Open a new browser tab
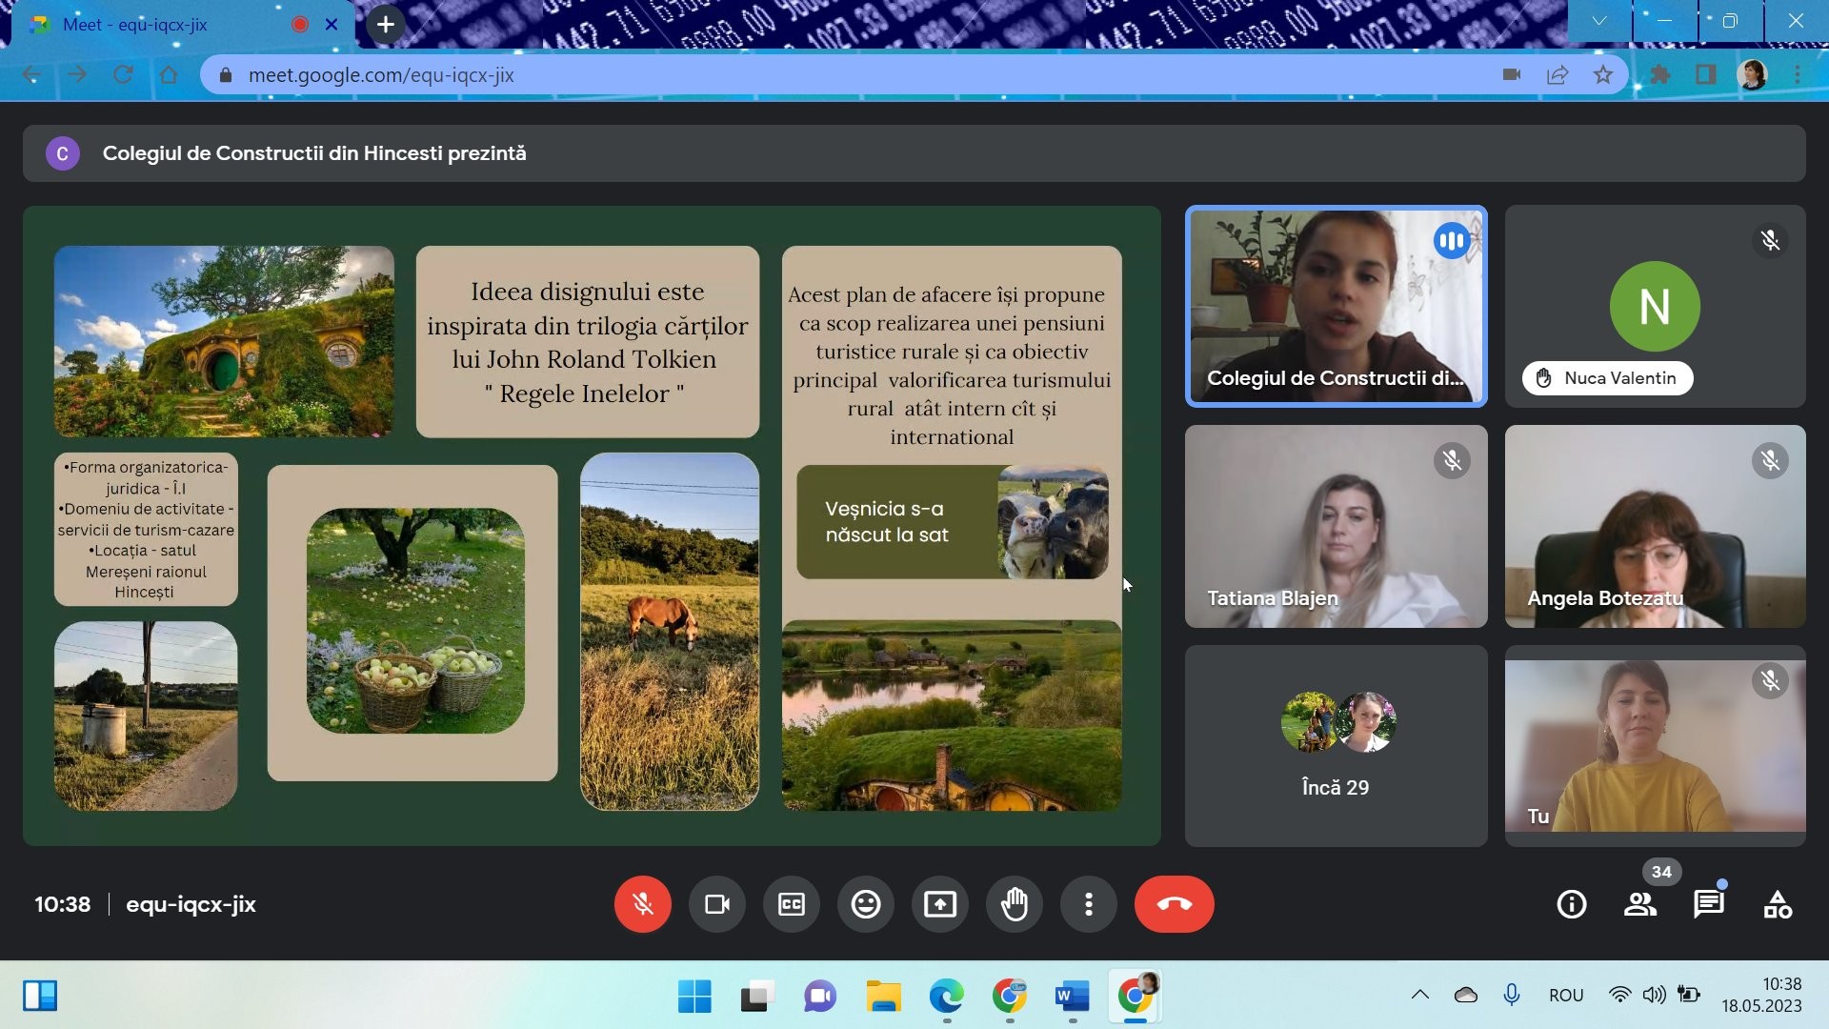1829x1029 pixels. coord(385,25)
